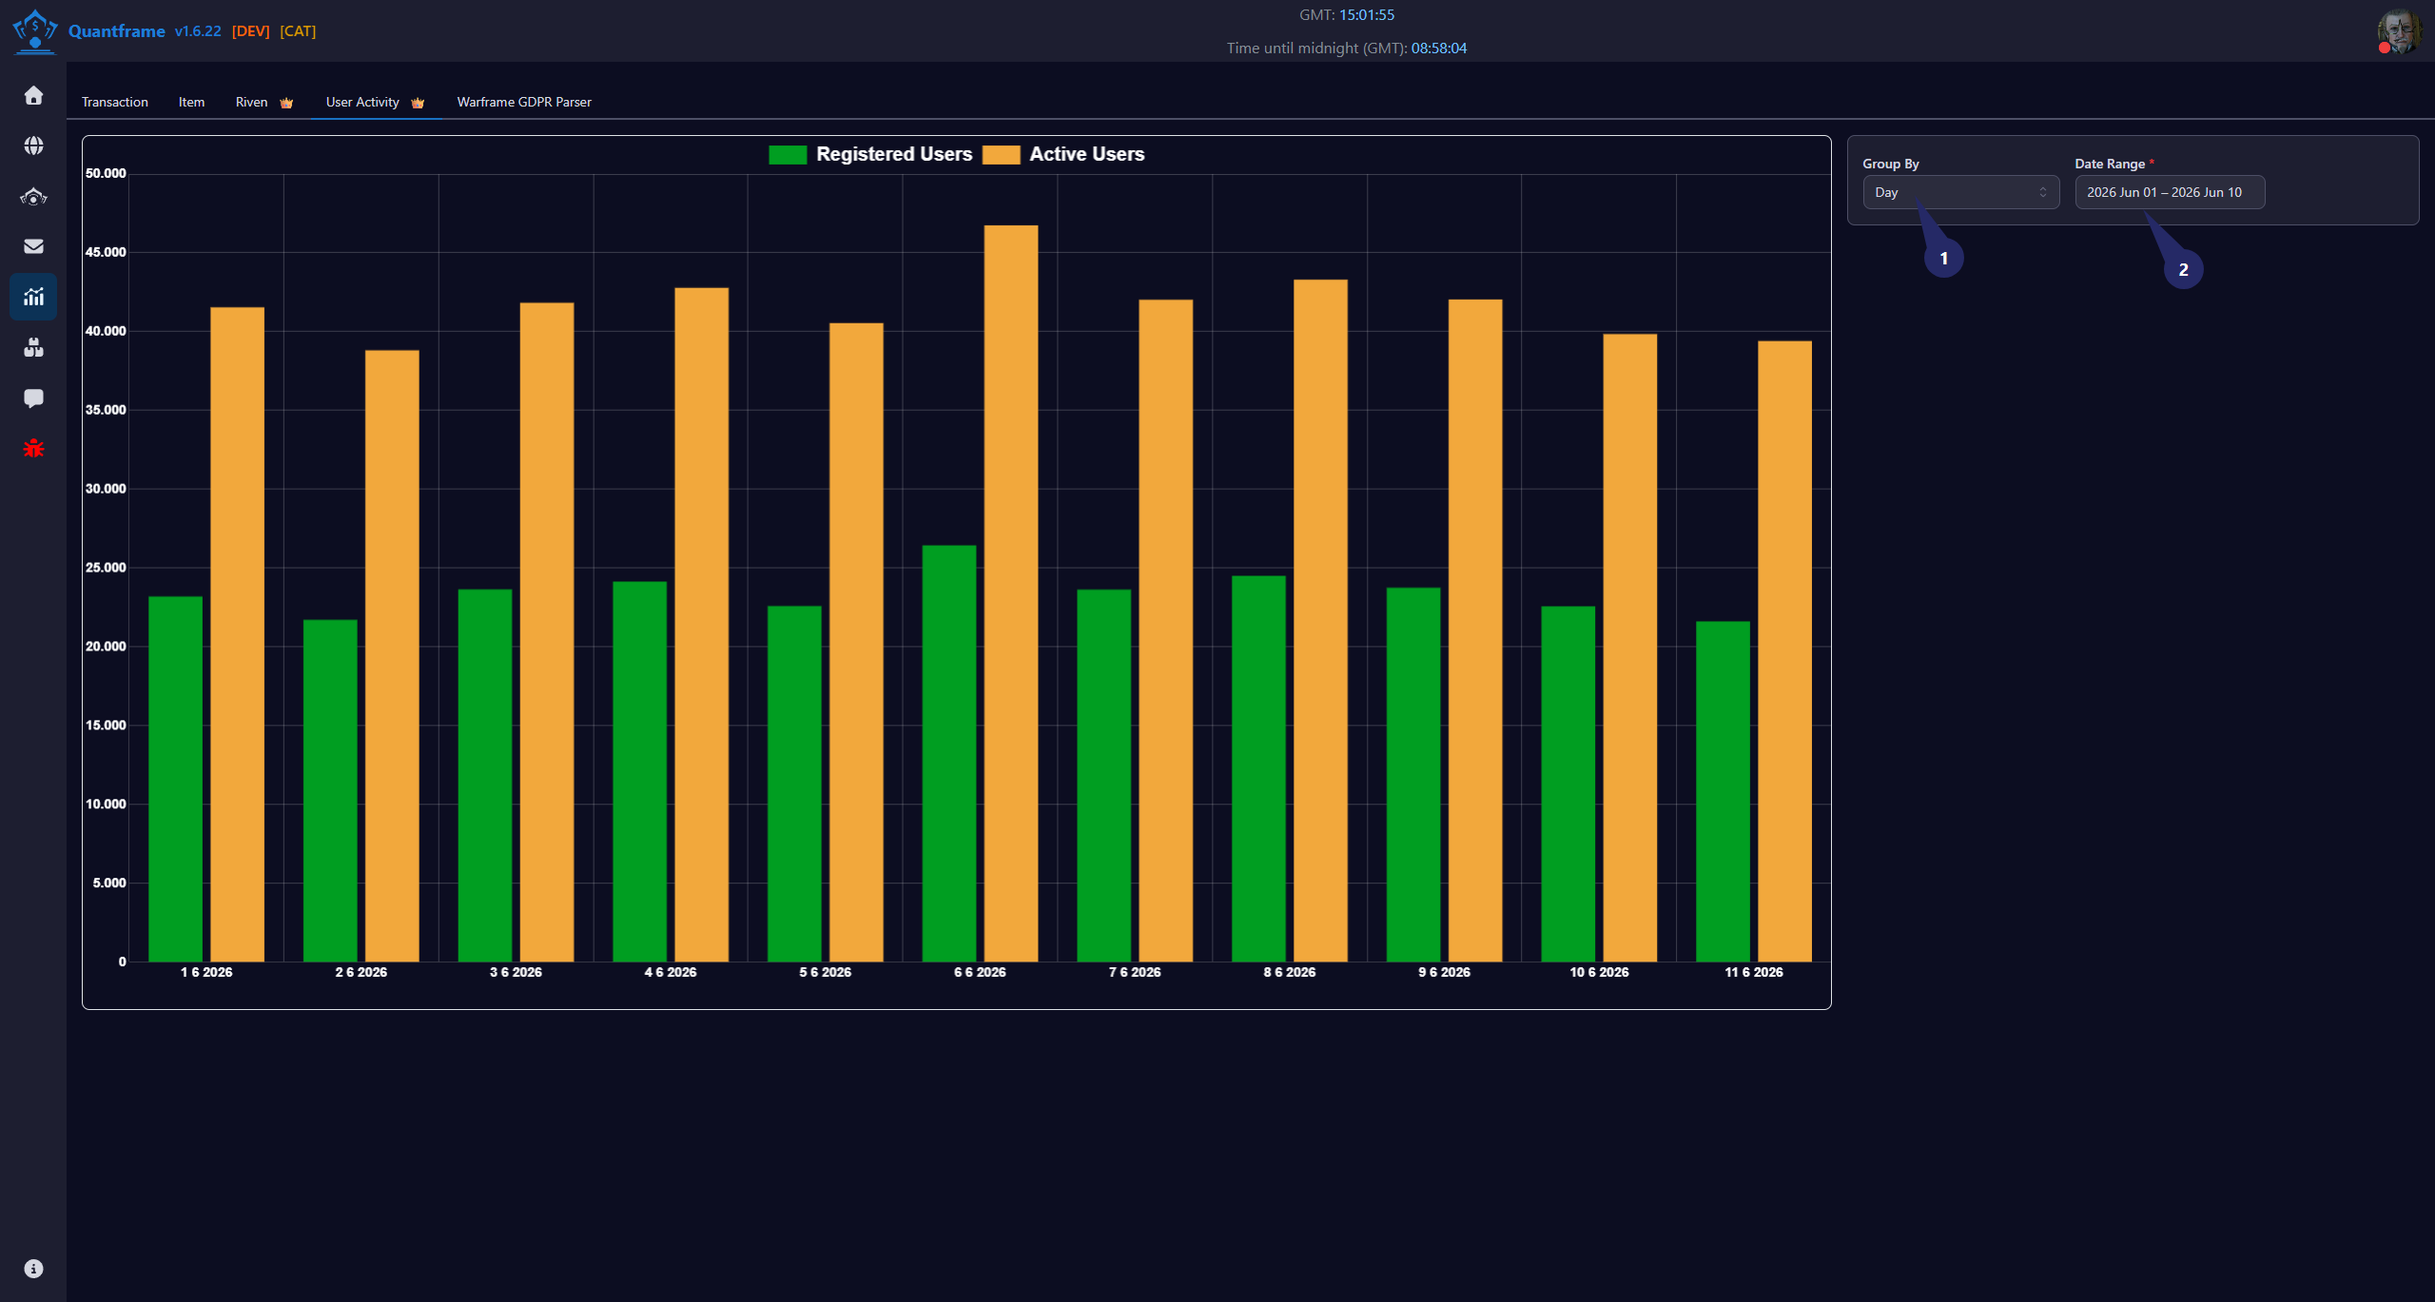Open the red bug debug icon

pos(33,448)
